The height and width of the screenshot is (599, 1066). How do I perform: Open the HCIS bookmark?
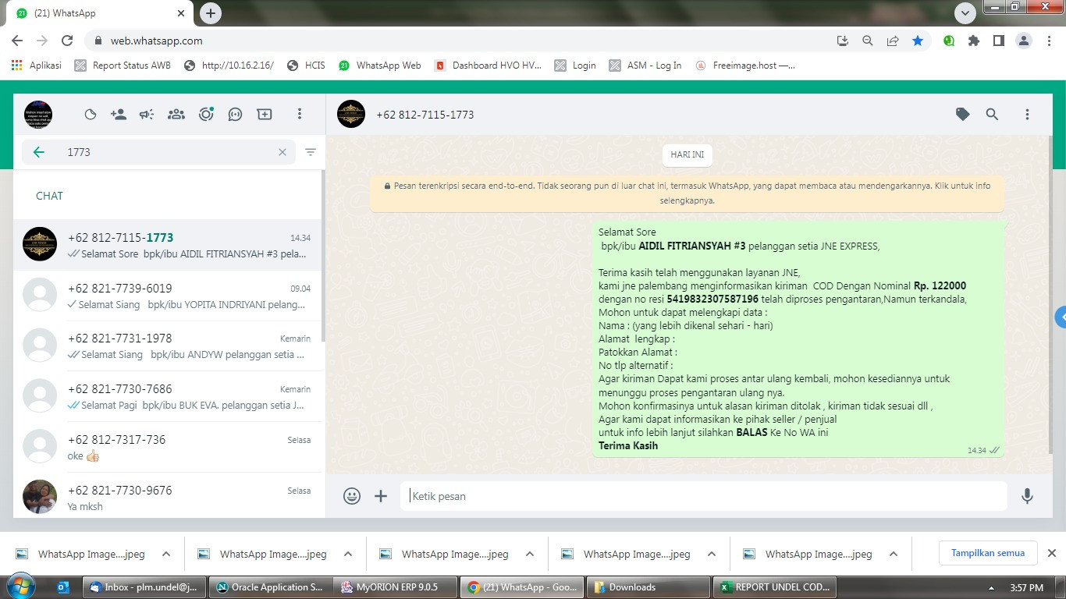tap(306, 66)
